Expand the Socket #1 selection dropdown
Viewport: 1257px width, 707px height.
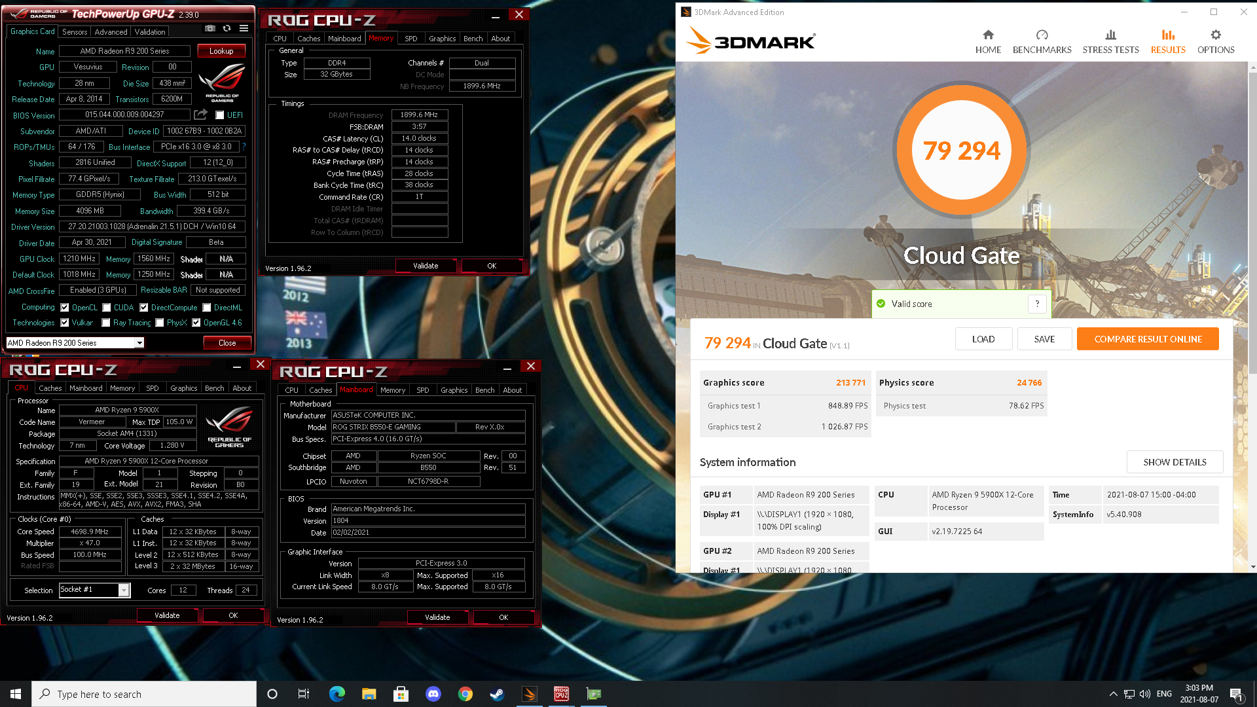tap(123, 590)
